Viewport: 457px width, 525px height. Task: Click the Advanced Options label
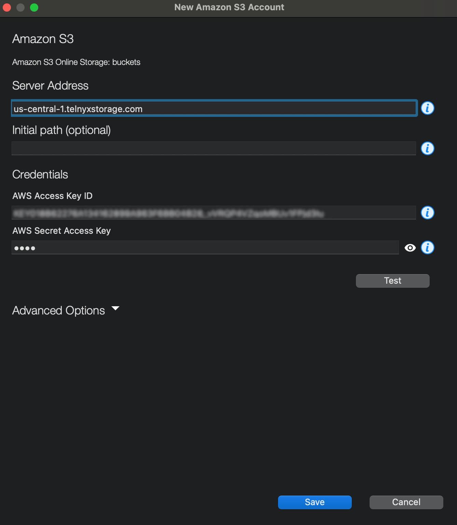click(58, 310)
